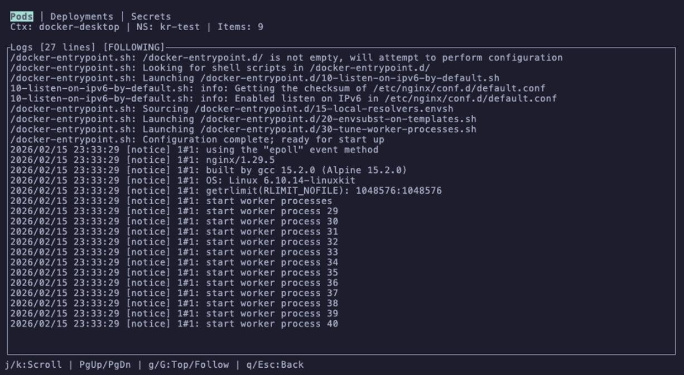Click the j/k:Scroll hint in footer

coord(33,365)
